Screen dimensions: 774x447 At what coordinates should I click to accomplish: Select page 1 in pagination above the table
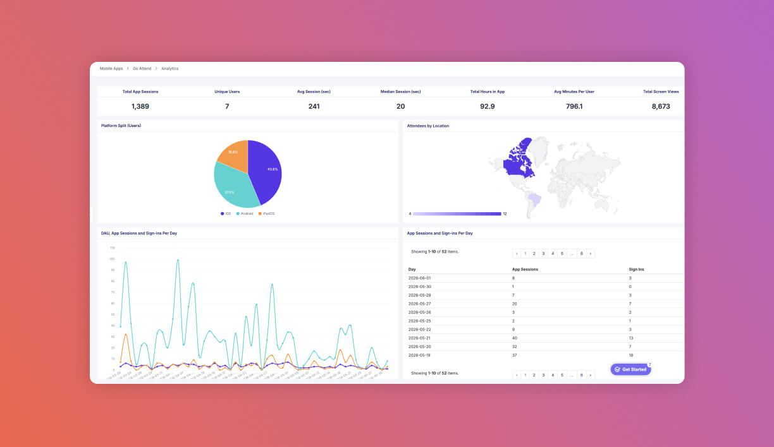tap(525, 254)
